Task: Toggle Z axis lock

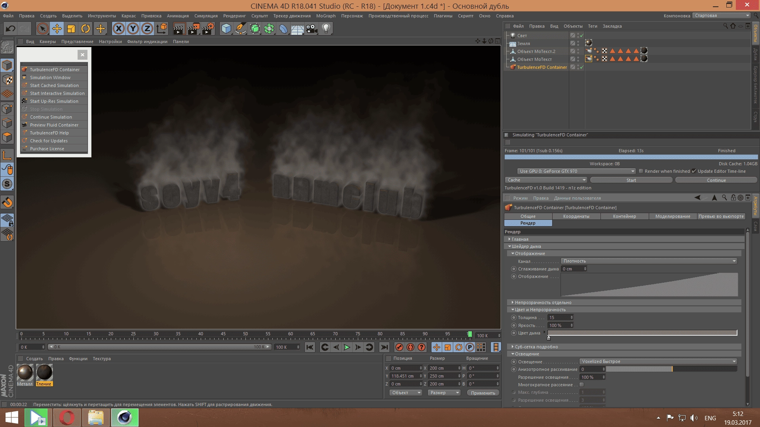Action: (147, 28)
